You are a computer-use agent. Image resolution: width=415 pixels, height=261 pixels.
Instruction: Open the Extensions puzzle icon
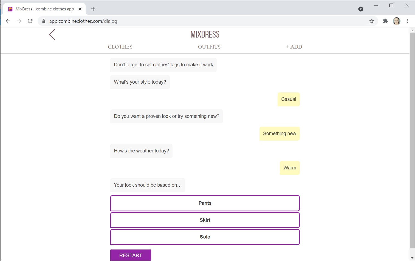(x=385, y=21)
